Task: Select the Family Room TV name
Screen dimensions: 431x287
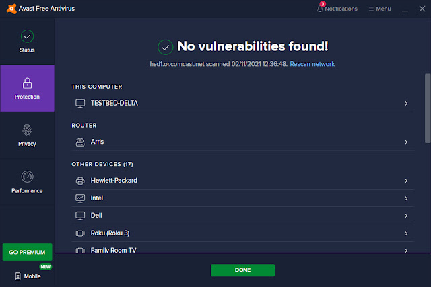Action: [x=113, y=250]
